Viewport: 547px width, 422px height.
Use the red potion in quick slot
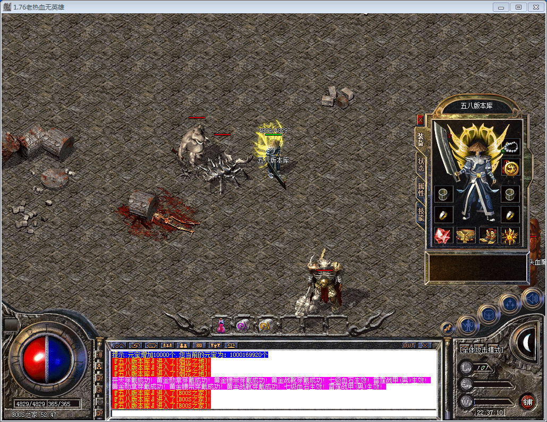pyautogui.click(x=221, y=326)
